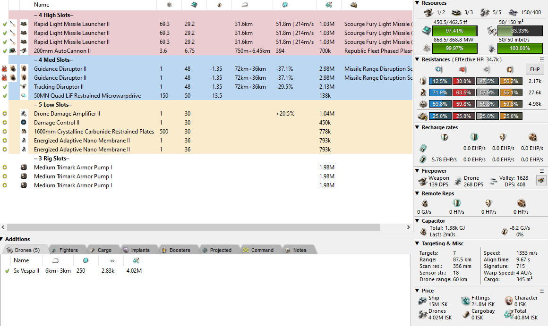The image size is (548, 326).
Task: Click the Drone Damage Amplifier II icon
Action: coord(24,114)
